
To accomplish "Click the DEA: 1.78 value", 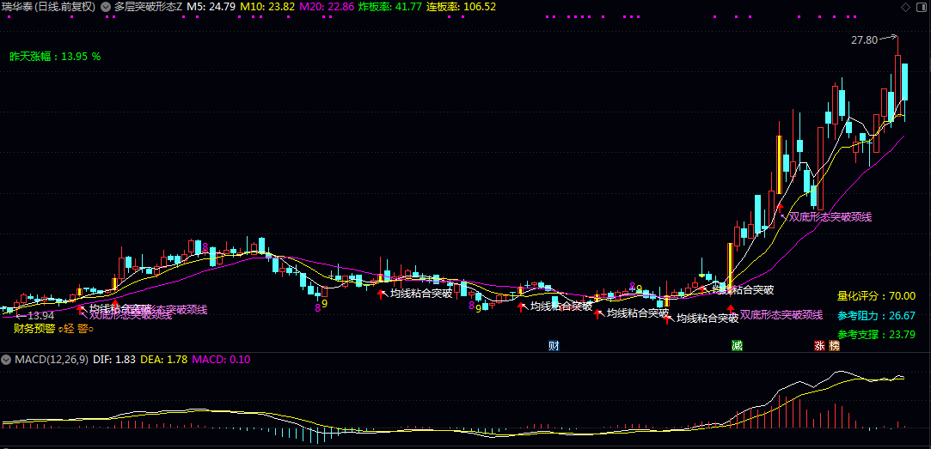I will coord(164,360).
